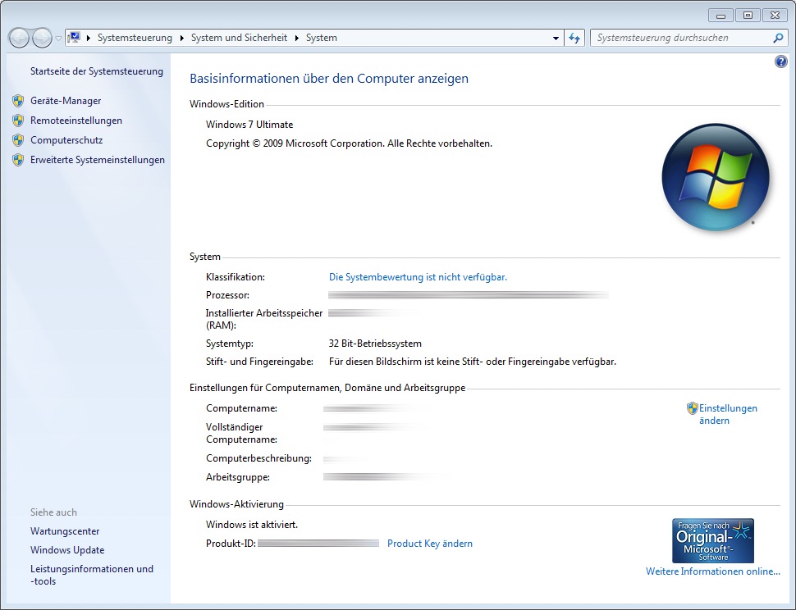Click the shield icon beside Geräte-Manager
Viewport: 796px width, 610px height.
(18, 101)
